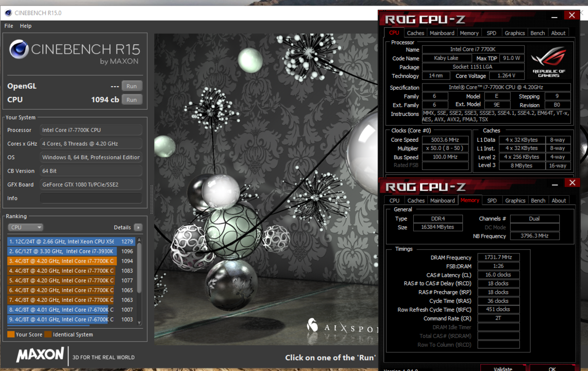The width and height of the screenshot is (588, 371).
Task: Close the lower ROG CPU-Z Memory window
Action: (x=572, y=183)
